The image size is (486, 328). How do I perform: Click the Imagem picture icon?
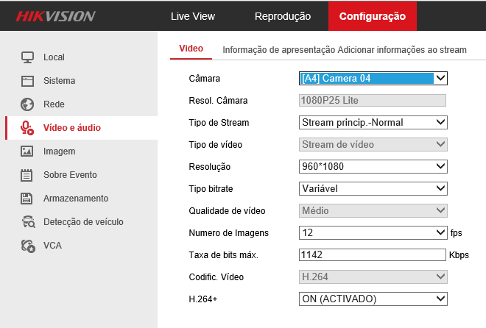(x=27, y=151)
